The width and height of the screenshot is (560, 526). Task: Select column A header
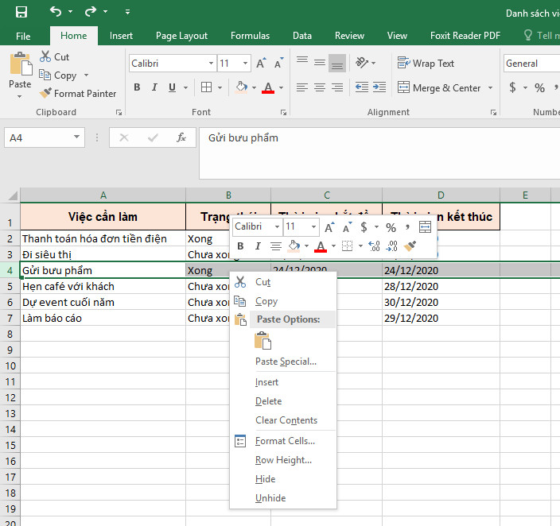pos(103,195)
